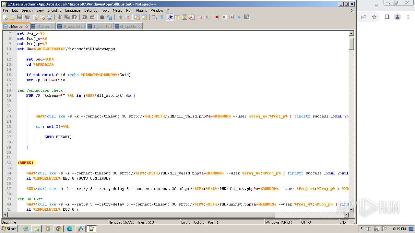Open the Macro menu
Image resolution: width=415 pixels, height=233 pixels.
click(x=117, y=10)
